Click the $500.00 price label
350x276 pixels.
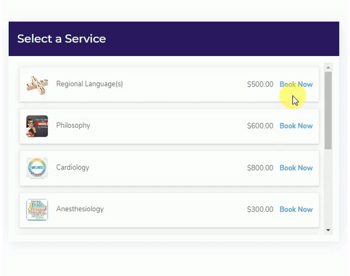pyautogui.click(x=260, y=85)
